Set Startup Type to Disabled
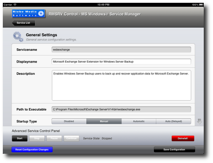The height and width of the screenshot is (163, 213). pyautogui.click(x=69, y=121)
